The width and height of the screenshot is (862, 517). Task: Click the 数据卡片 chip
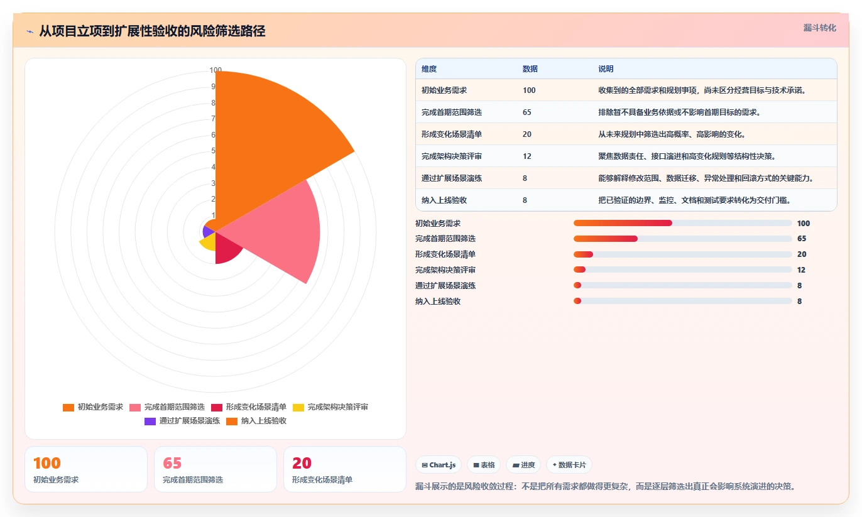[x=569, y=465]
